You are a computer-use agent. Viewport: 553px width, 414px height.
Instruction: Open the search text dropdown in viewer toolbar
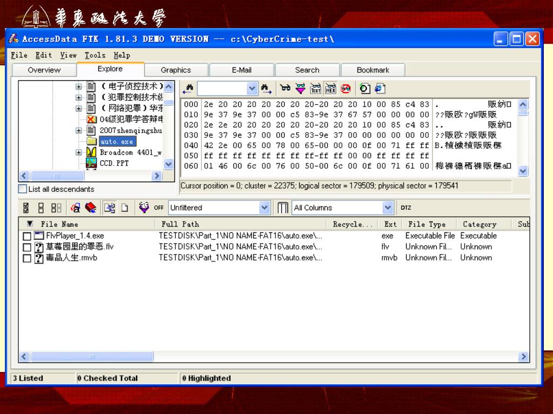(252, 88)
